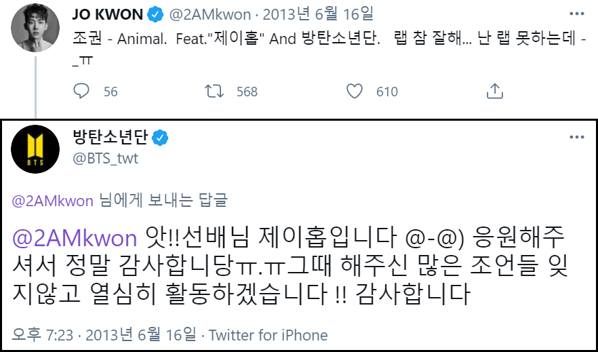Image resolution: width=598 pixels, height=352 pixels.
Task: Like JO KWON's tweet with the heart icon
Action: click(x=355, y=92)
